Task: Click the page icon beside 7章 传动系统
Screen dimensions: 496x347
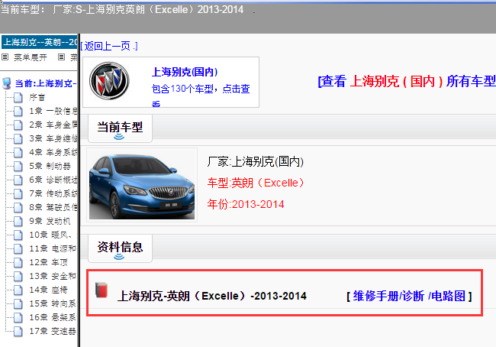Action: tap(18, 193)
